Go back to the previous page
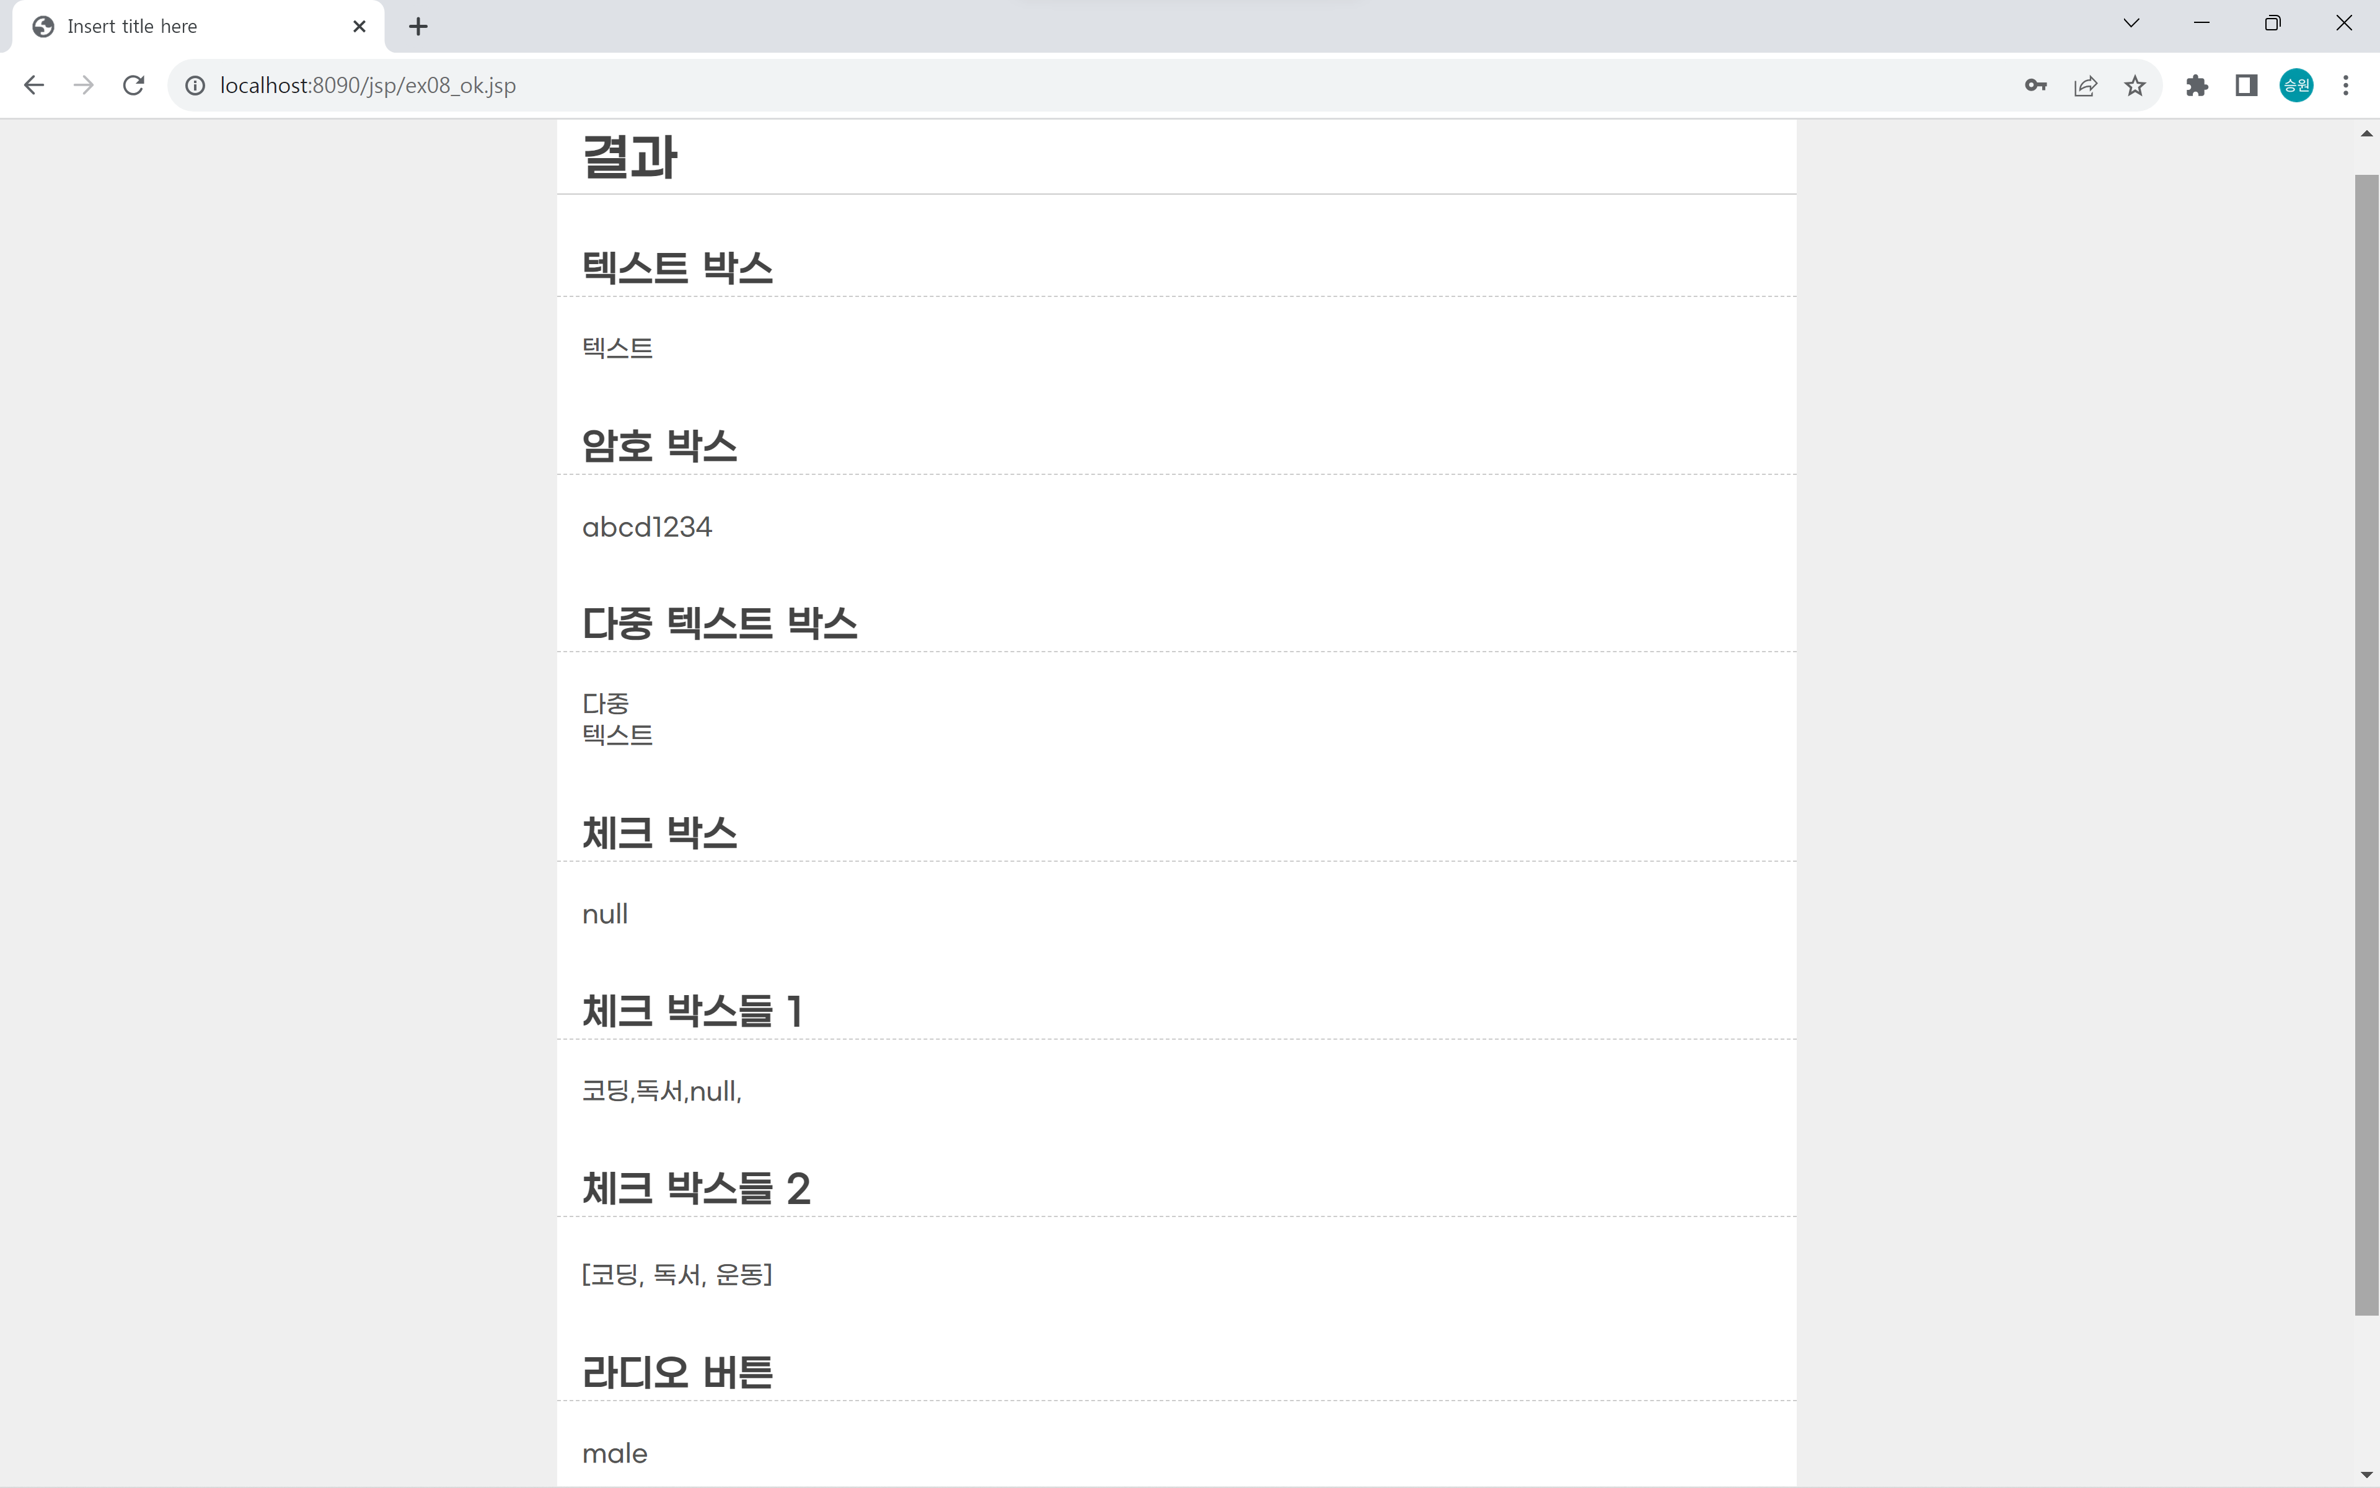 pyautogui.click(x=33, y=86)
